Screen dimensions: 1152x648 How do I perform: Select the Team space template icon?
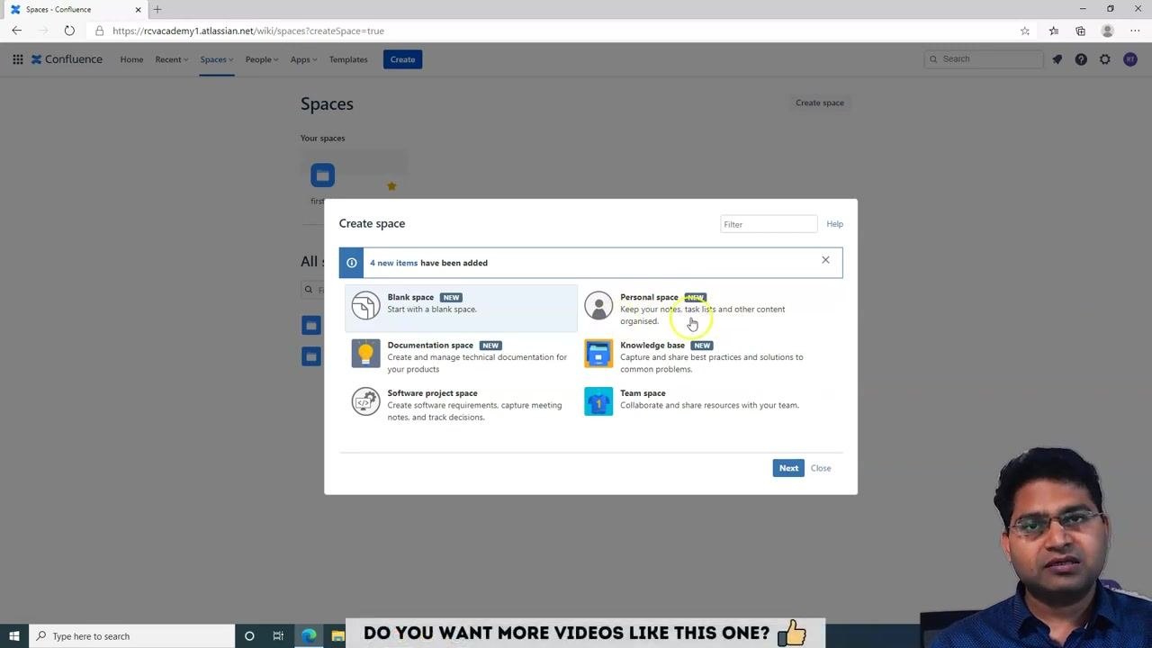point(598,401)
